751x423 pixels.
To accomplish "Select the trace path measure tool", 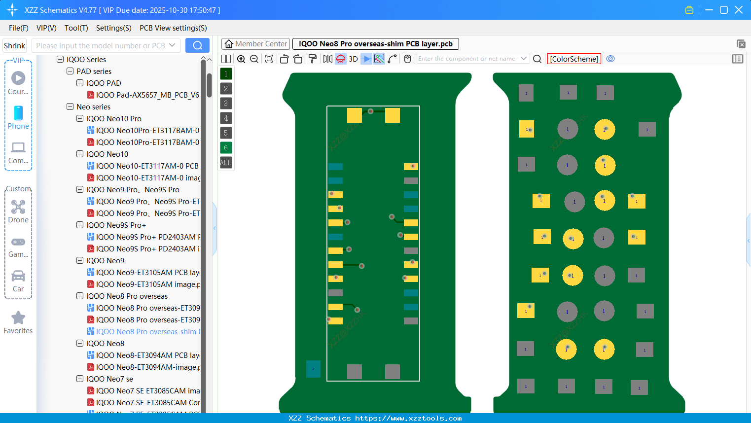I will coord(393,59).
